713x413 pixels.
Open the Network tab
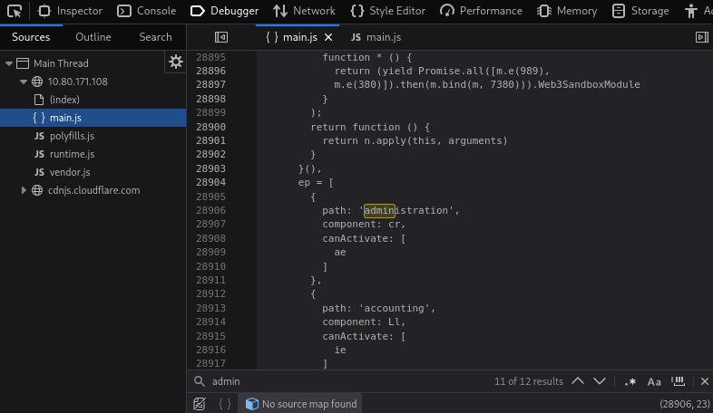(304, 11)
